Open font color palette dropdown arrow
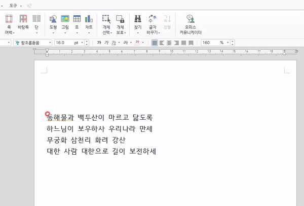The height and width of the screenshot is (206, 304). [x=143, y=43]
